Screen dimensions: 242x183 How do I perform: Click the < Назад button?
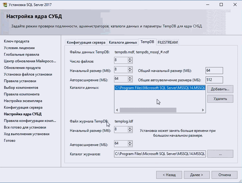[x=169, y=175]
